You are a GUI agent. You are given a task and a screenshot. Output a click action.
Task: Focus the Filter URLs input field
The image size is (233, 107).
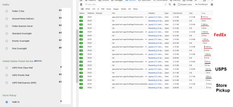124,5
